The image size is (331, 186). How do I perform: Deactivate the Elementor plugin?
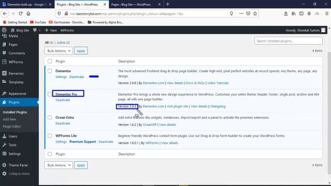pos(77,77)
